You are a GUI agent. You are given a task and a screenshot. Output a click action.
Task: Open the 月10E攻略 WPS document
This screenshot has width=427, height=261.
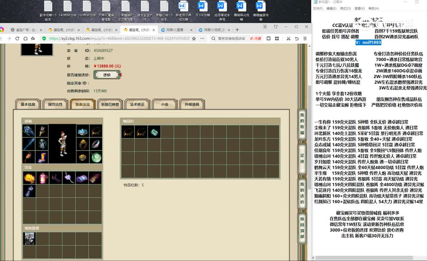(x=203, y=9)
